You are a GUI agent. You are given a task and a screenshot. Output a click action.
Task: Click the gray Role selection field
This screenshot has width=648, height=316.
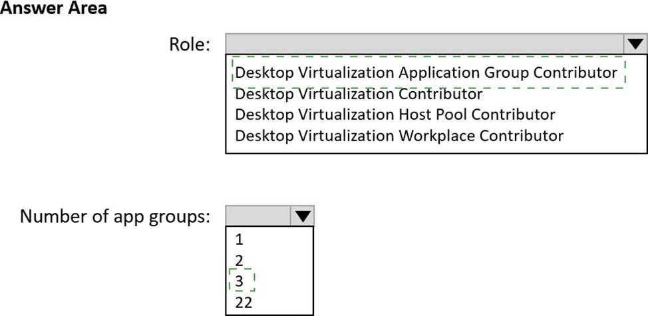click(x=425, y=44)
